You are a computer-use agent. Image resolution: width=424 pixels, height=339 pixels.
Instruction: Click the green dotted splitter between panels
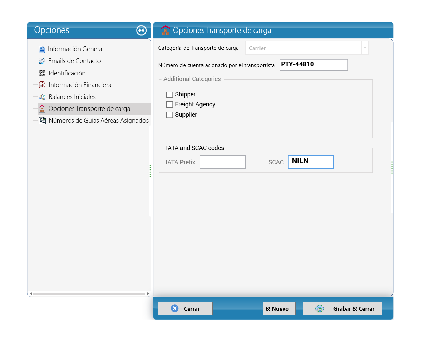pos(150,171)
